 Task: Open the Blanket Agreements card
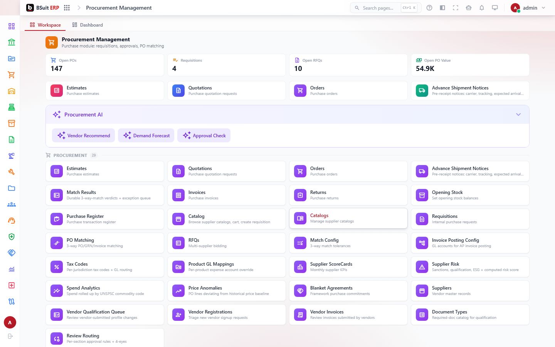[348, 291]
